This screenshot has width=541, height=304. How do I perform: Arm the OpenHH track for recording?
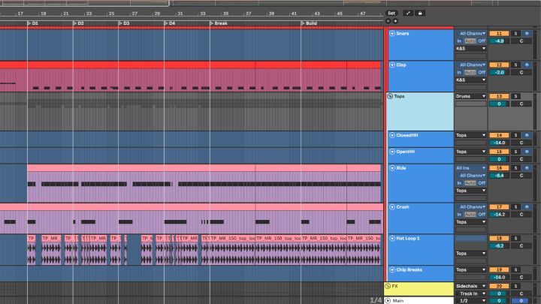527,152
